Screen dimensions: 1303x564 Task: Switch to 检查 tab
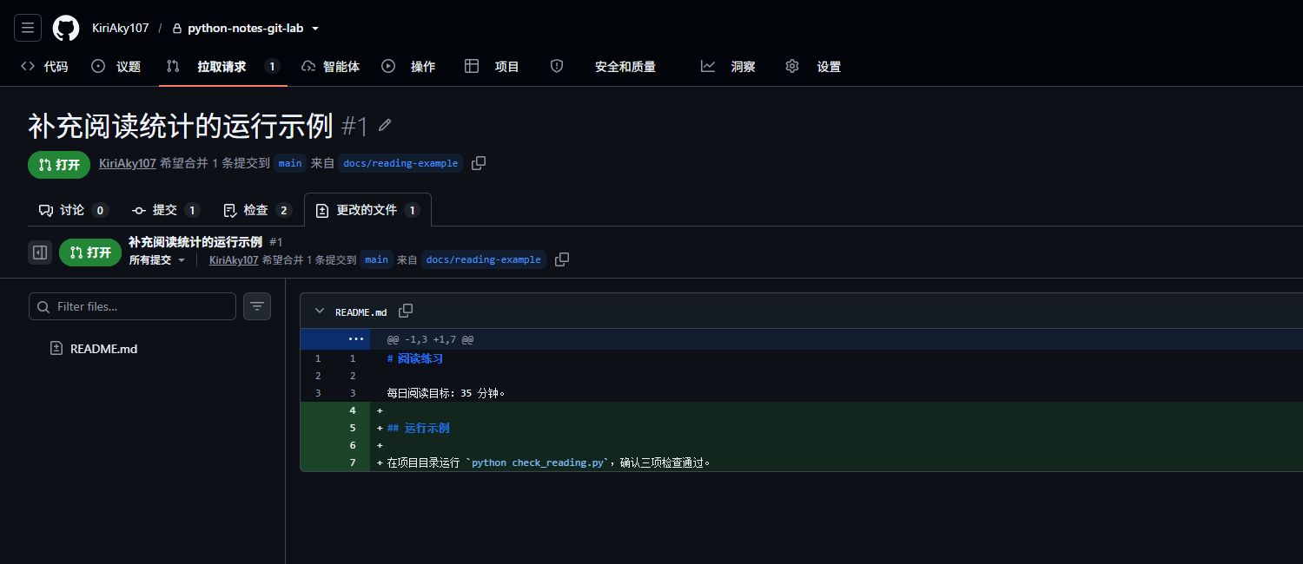(x=258, y=210)
